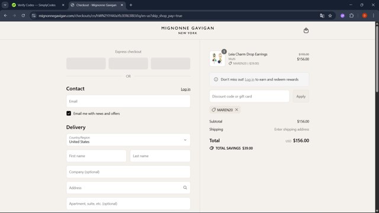
Task: Focus the Discount code or gift card field
Action: click(249, 96)
